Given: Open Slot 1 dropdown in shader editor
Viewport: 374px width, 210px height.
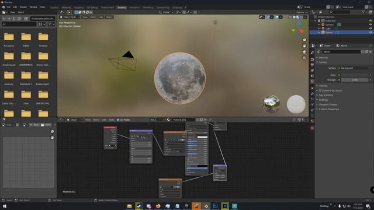Looking at the screenshot, I should click(x=157, y=120).
